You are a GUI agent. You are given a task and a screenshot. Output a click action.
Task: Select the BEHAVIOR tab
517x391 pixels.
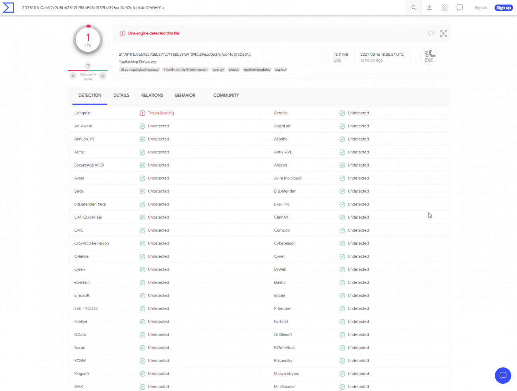click(185, 95)
